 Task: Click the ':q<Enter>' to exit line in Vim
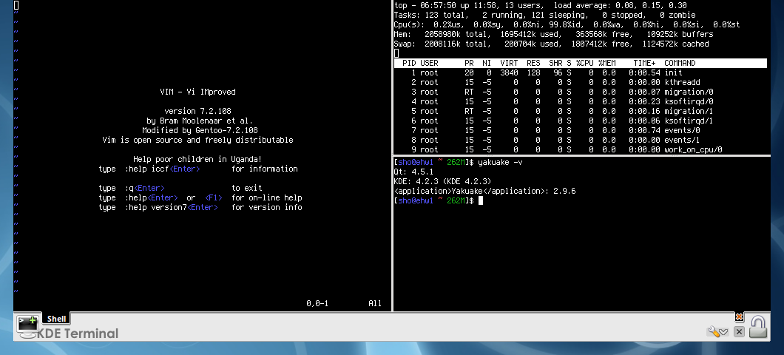pyautogui.click(x=180, y=188)
